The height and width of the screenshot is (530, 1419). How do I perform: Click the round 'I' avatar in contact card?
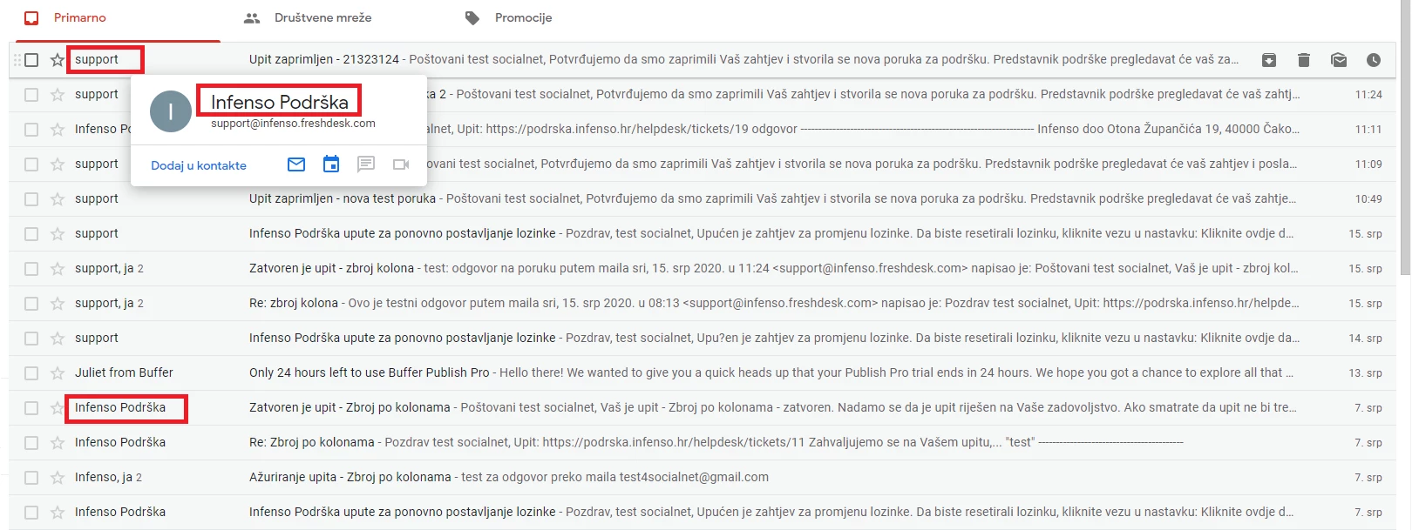click(171, 111)
